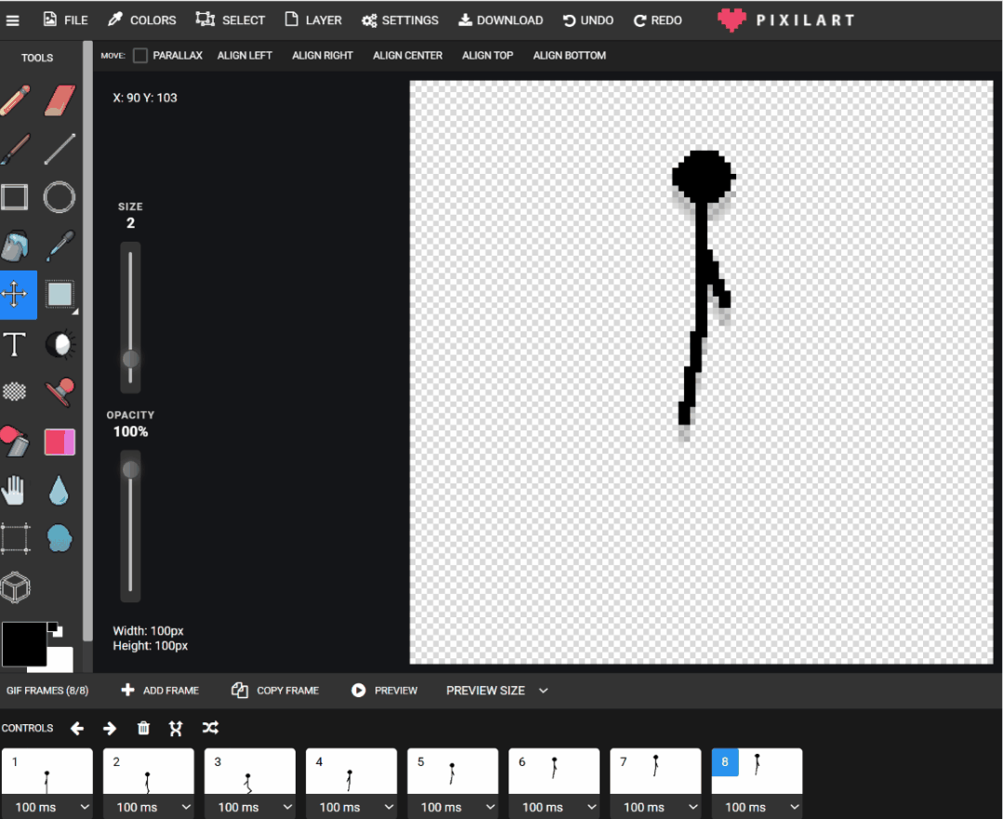Select the Spray paint tool
1003x819 pixels.
[15, 442]
